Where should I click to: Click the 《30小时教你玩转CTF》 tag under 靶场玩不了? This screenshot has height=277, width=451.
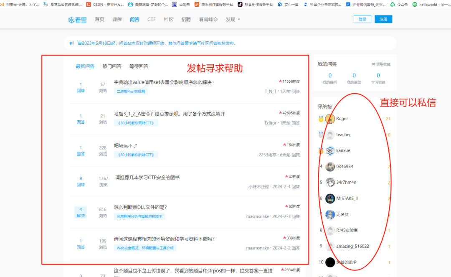136,155
